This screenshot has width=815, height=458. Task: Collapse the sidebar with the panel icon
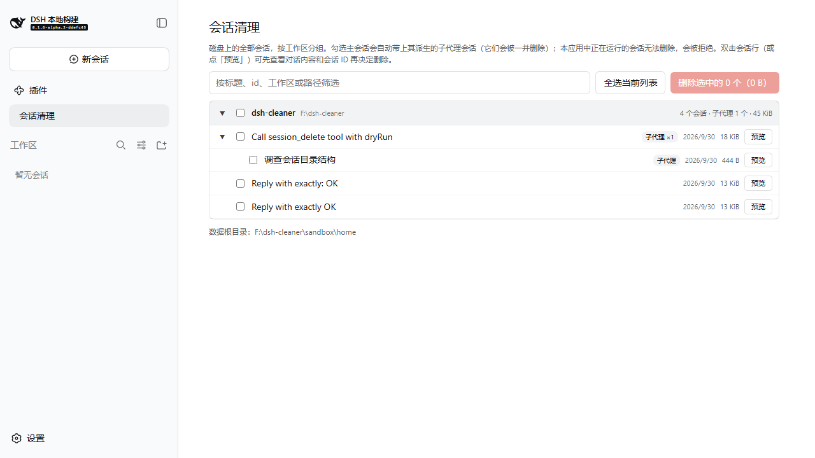tap(162, 23)
